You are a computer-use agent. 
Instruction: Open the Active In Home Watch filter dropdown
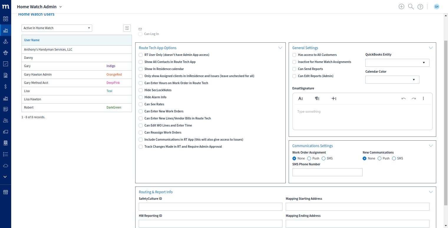[x=57, y=28]
